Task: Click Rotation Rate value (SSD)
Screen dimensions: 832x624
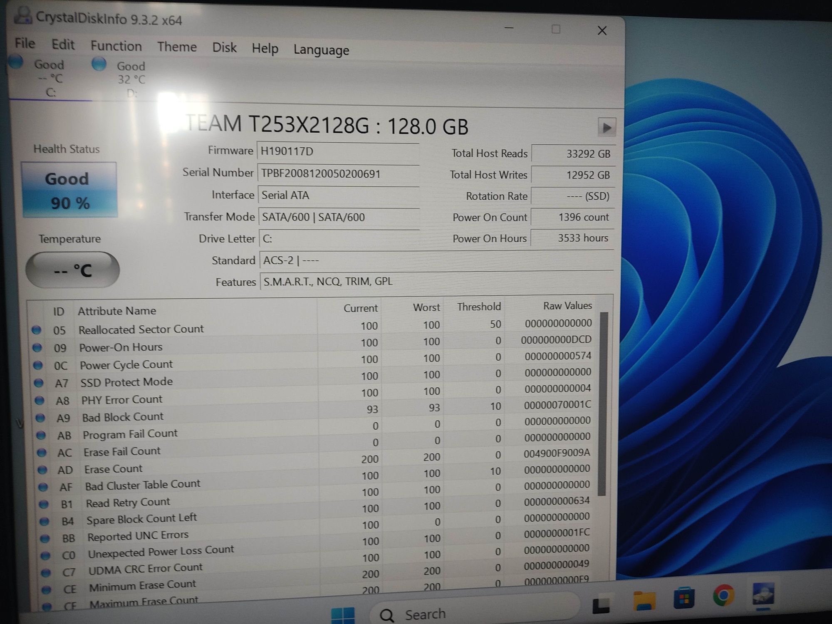Action: pos(572,196)
